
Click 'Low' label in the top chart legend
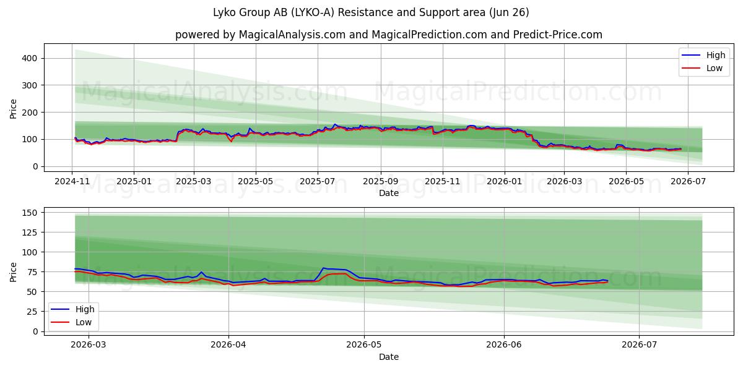point(715,68)
